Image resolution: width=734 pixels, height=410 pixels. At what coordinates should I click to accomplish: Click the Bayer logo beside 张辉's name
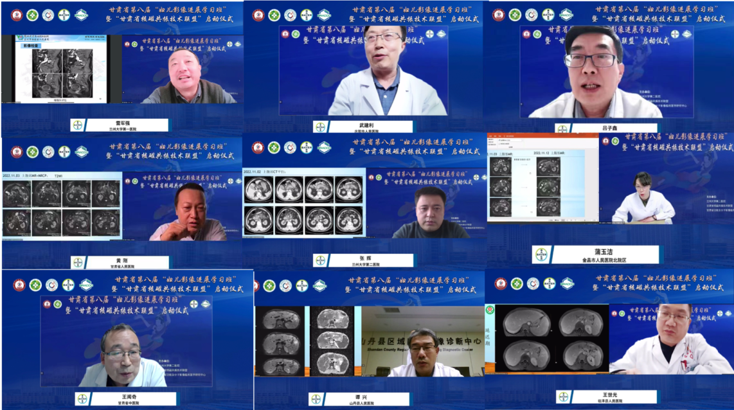click(x=319, y=260)
